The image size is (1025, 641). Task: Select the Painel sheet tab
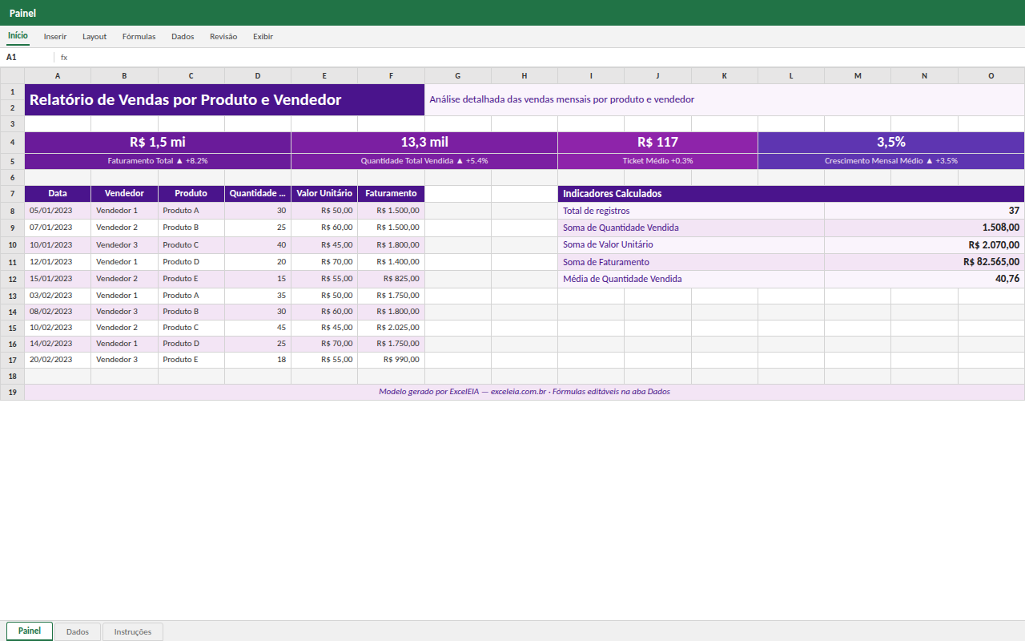pyautogui.click(x=30, y=631)
